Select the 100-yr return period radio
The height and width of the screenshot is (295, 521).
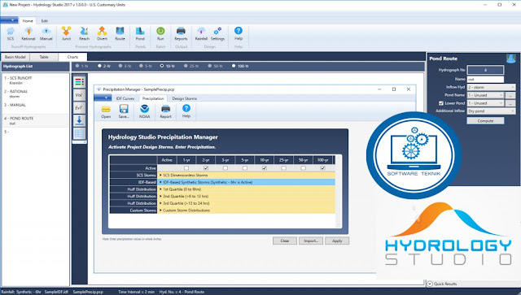click(x=234, y=66)
